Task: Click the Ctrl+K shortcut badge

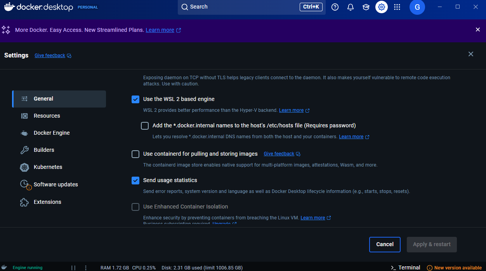Action: click(311, 7)
